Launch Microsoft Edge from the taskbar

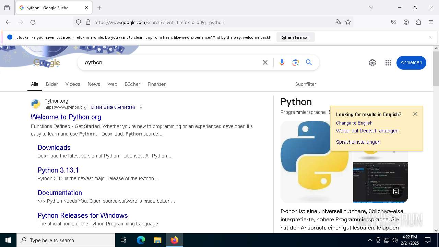point(141,240)
